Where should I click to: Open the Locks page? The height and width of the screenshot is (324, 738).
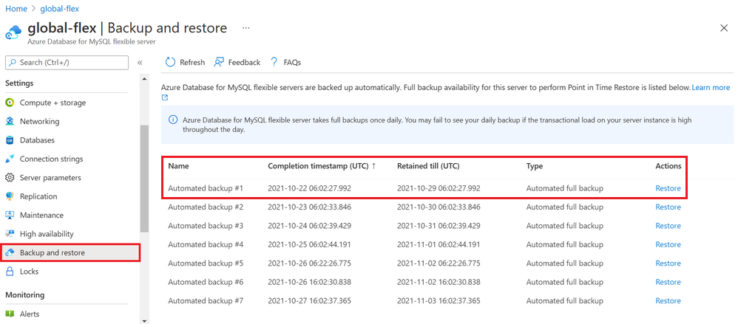(29, 272)
